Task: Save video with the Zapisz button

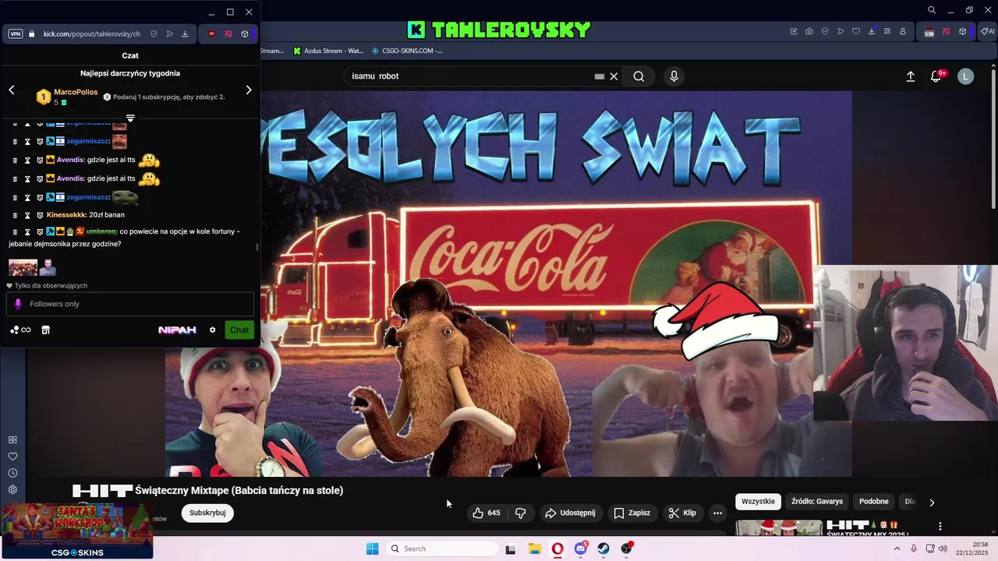Action: pyautogui.click(x=632, y=513)
